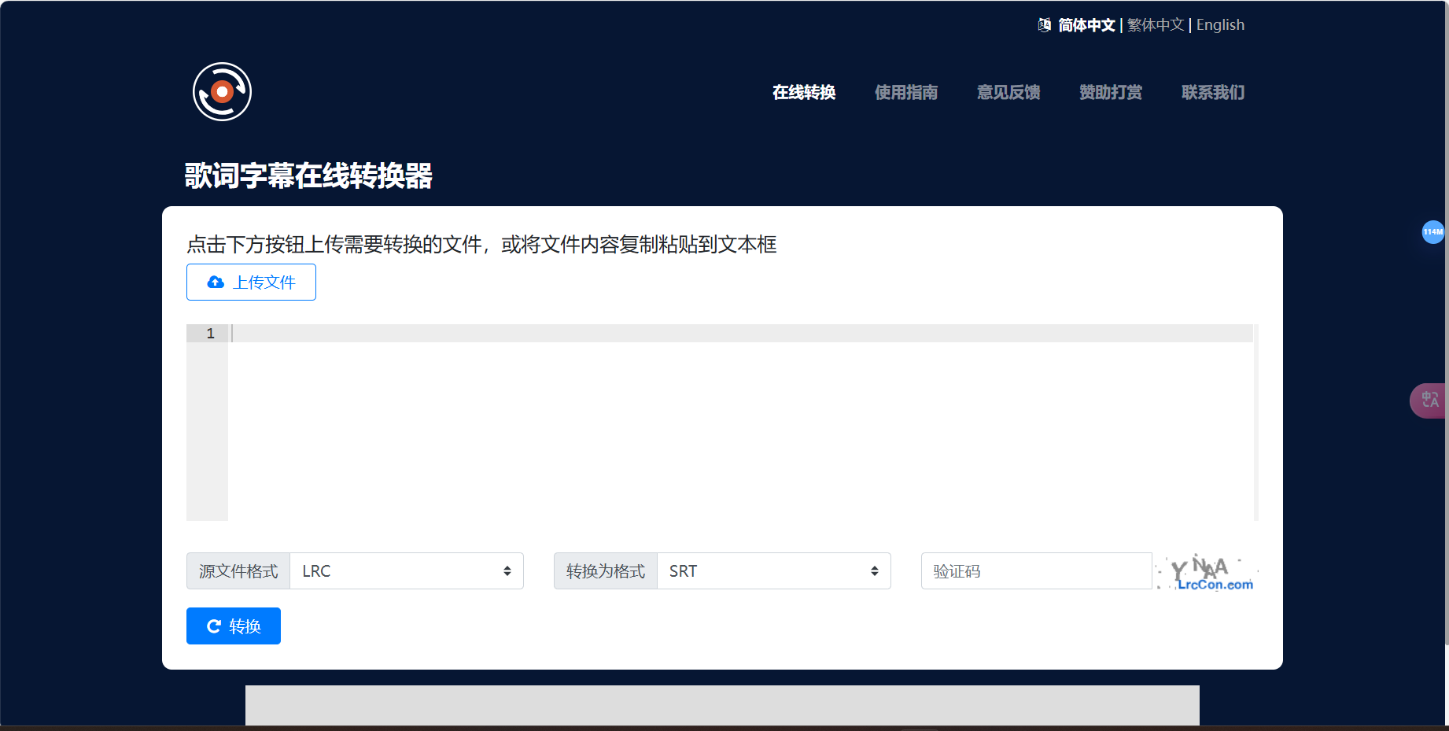Viewport: 1449px width, 731px height.
Task: Expand the LRC selector using its arrow control
Action: (507, 570)
